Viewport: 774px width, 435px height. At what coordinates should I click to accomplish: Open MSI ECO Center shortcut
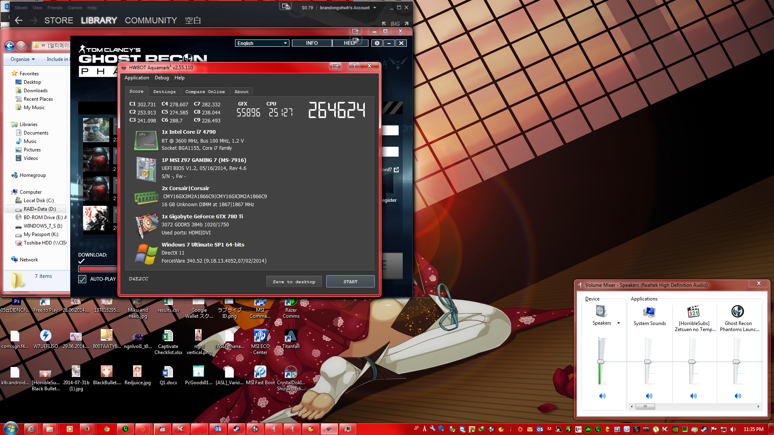(260, 342)
